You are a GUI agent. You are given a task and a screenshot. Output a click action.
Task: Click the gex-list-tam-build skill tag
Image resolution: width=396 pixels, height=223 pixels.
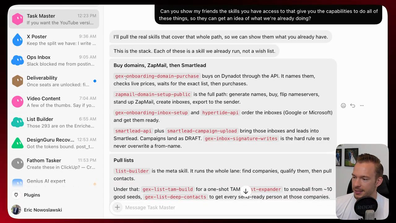(168, 189)
